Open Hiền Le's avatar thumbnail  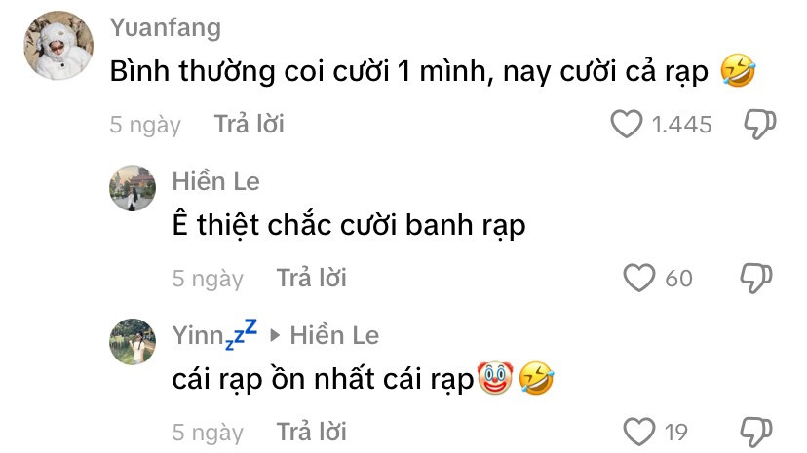[x=133, y=188]
